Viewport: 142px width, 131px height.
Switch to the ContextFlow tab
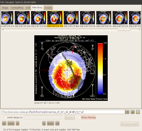17,8
